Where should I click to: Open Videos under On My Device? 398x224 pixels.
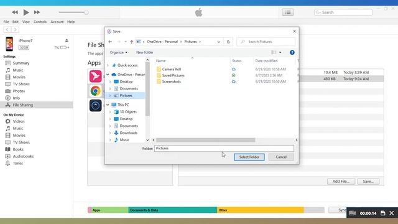point(19,121)
